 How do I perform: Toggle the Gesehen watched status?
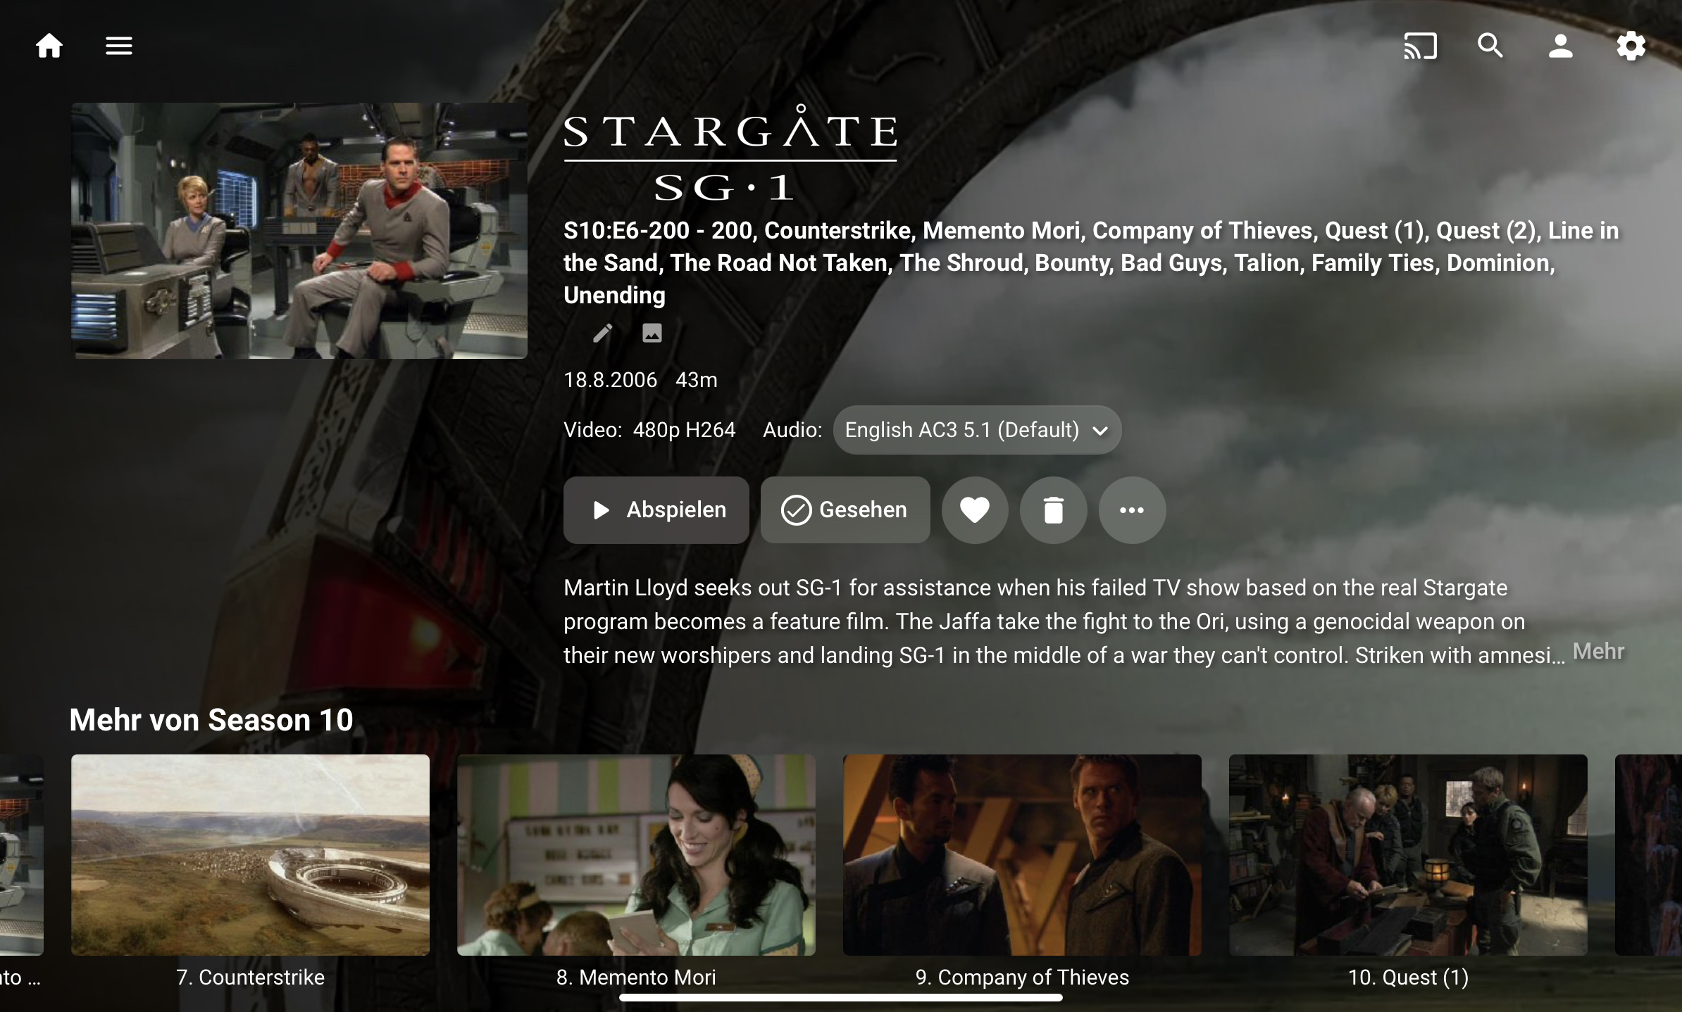coord(845,510)
